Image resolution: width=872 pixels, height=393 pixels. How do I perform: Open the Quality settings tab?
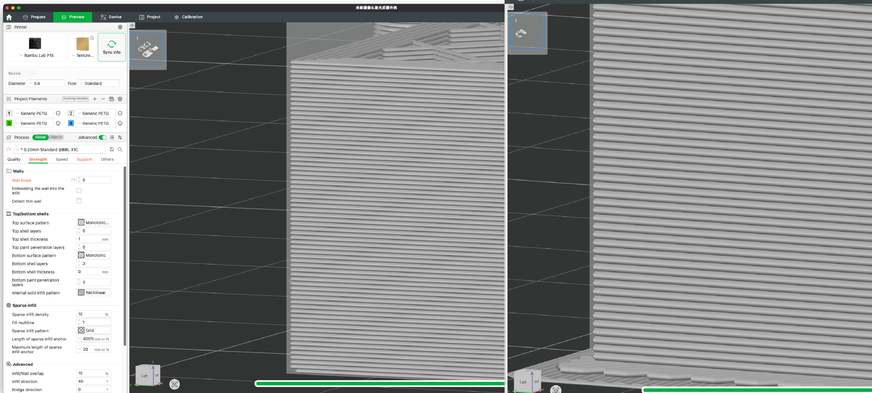pyautogui.click(x=14, y=159)
